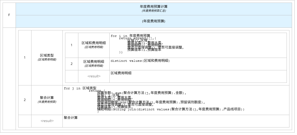
Task: Select inner row number 2 cell
Action: pos(72,64)
